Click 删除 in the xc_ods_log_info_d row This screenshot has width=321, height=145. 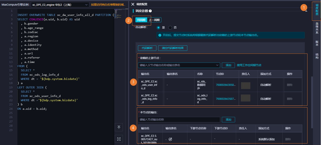[290, 99]
